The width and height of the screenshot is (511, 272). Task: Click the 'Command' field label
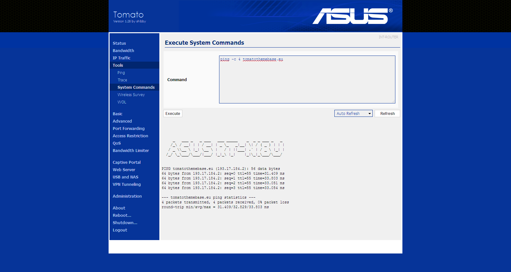click(x=177, y=80)
